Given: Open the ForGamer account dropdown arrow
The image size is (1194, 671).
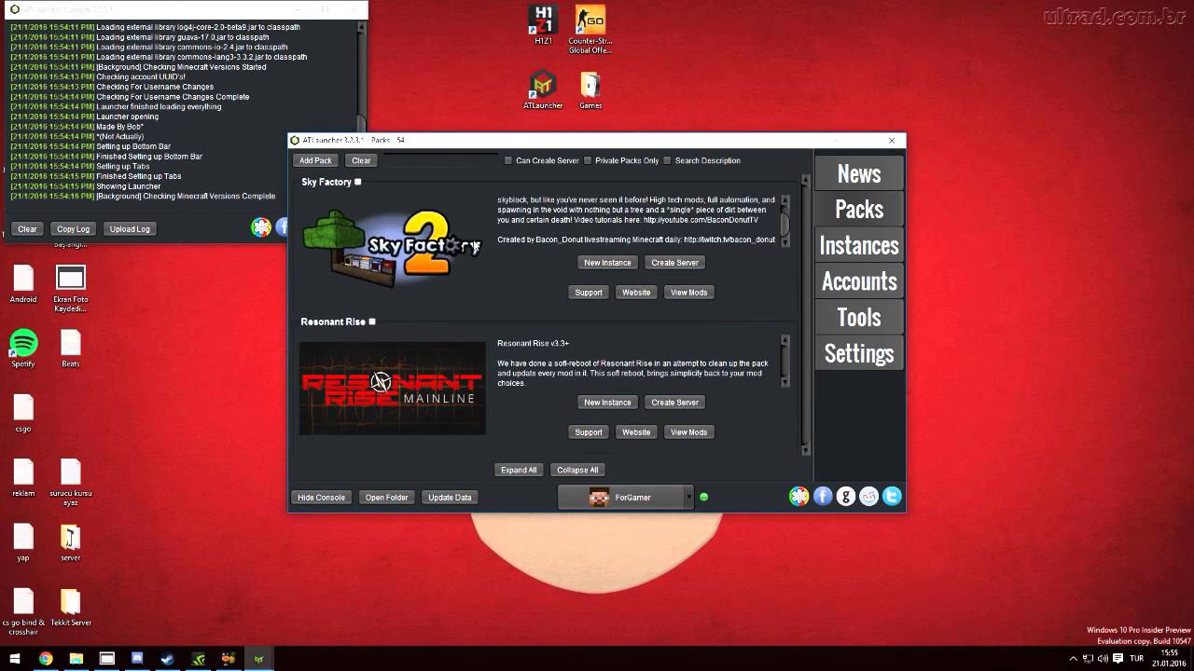Looking at the screenshot, I should pyautogui.click(x=689, y=497).
